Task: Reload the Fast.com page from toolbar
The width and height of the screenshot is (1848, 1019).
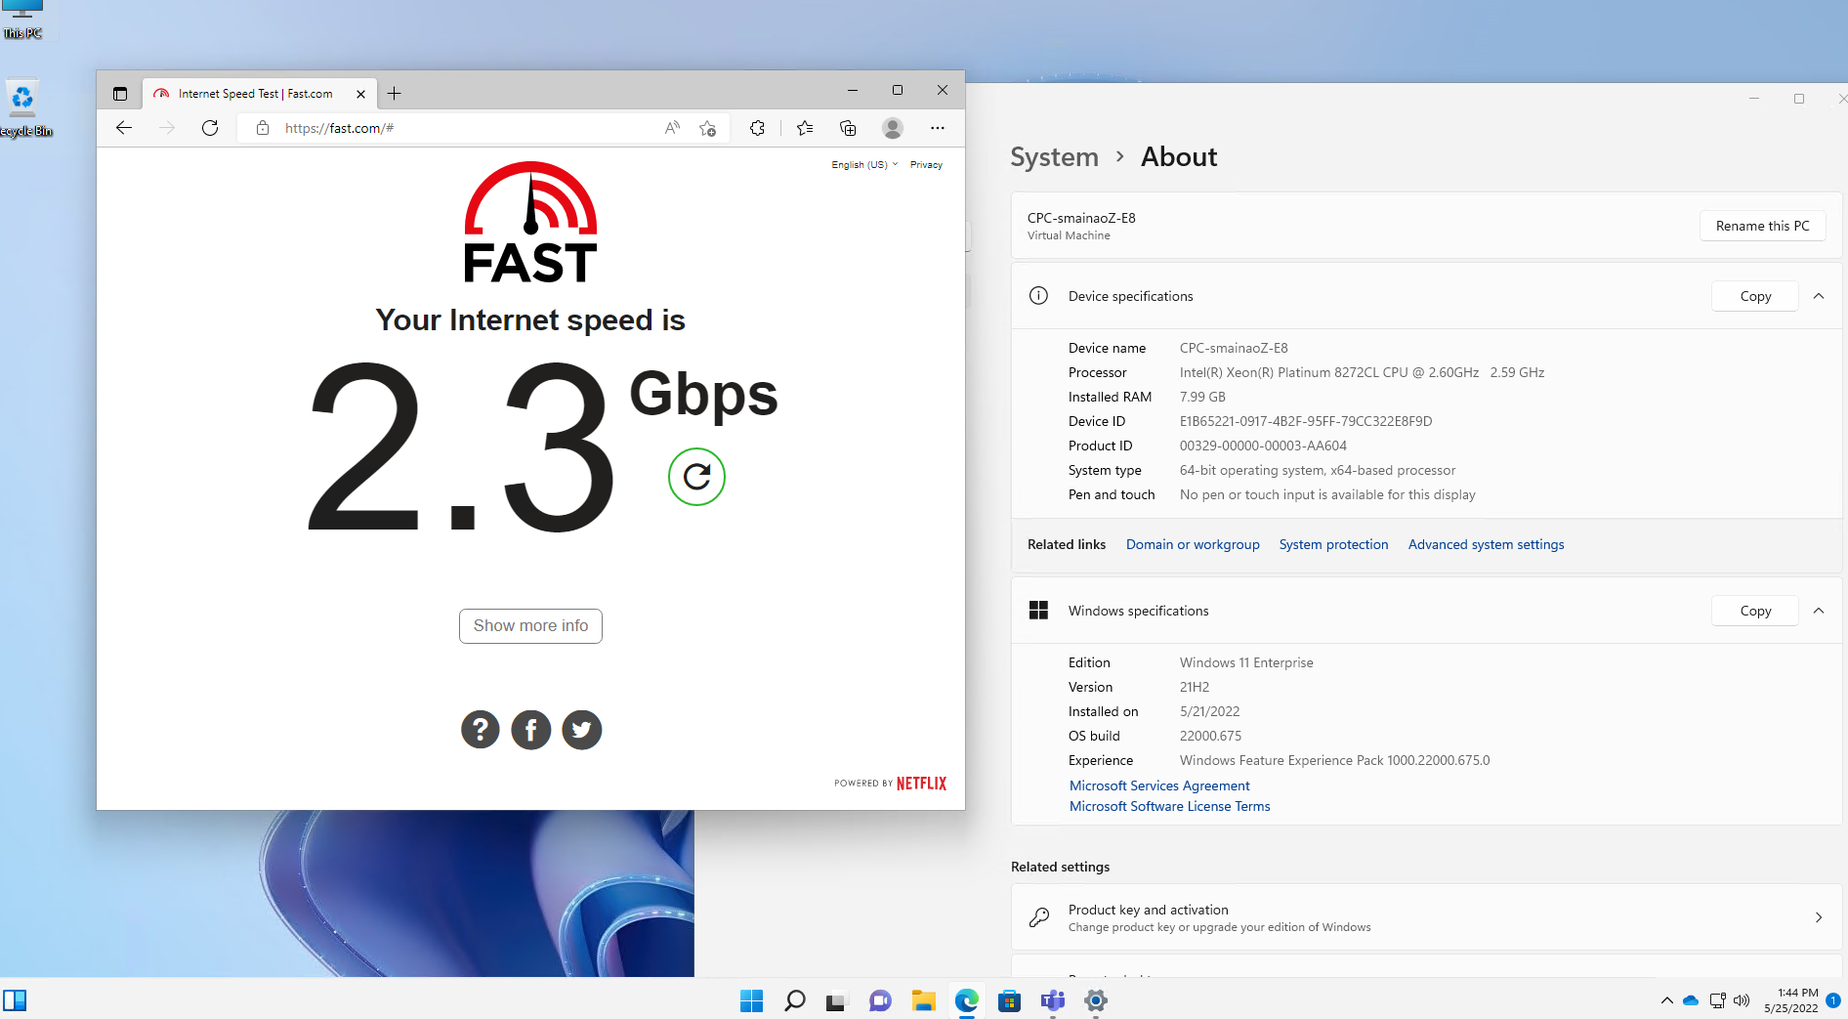Action: tap(210, 128)
